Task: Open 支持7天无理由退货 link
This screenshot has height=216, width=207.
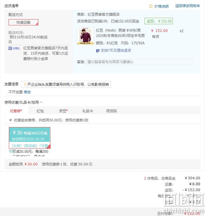Action: (x=116, y=51)
